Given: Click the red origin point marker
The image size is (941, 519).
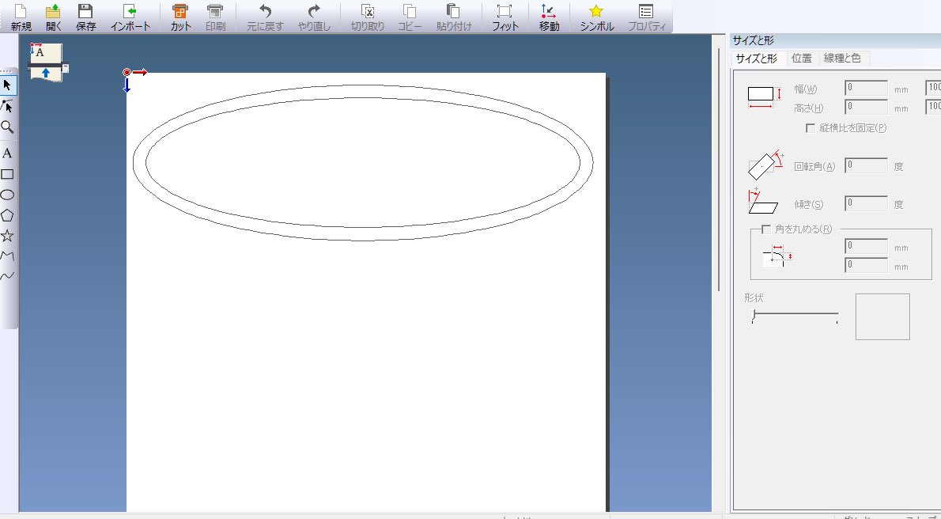Looking at the screenshot, I should tap(127, 72).
